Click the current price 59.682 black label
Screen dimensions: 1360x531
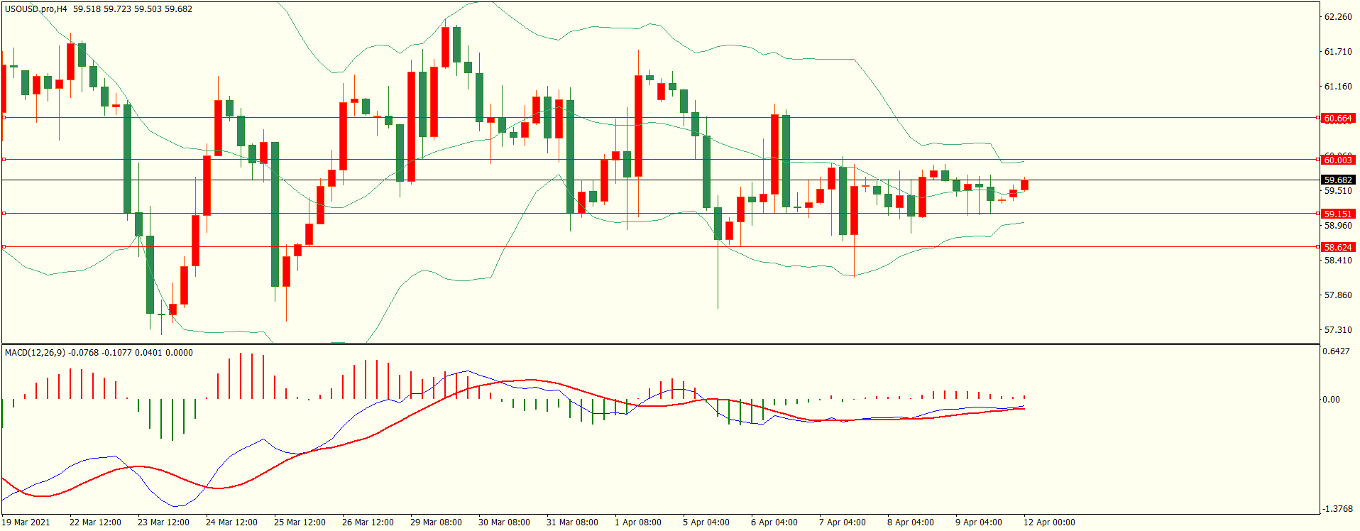coord(1337,180)
